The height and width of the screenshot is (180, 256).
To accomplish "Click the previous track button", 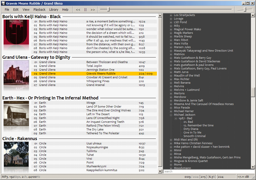I will pyautogui.click(x=78, y=10).
